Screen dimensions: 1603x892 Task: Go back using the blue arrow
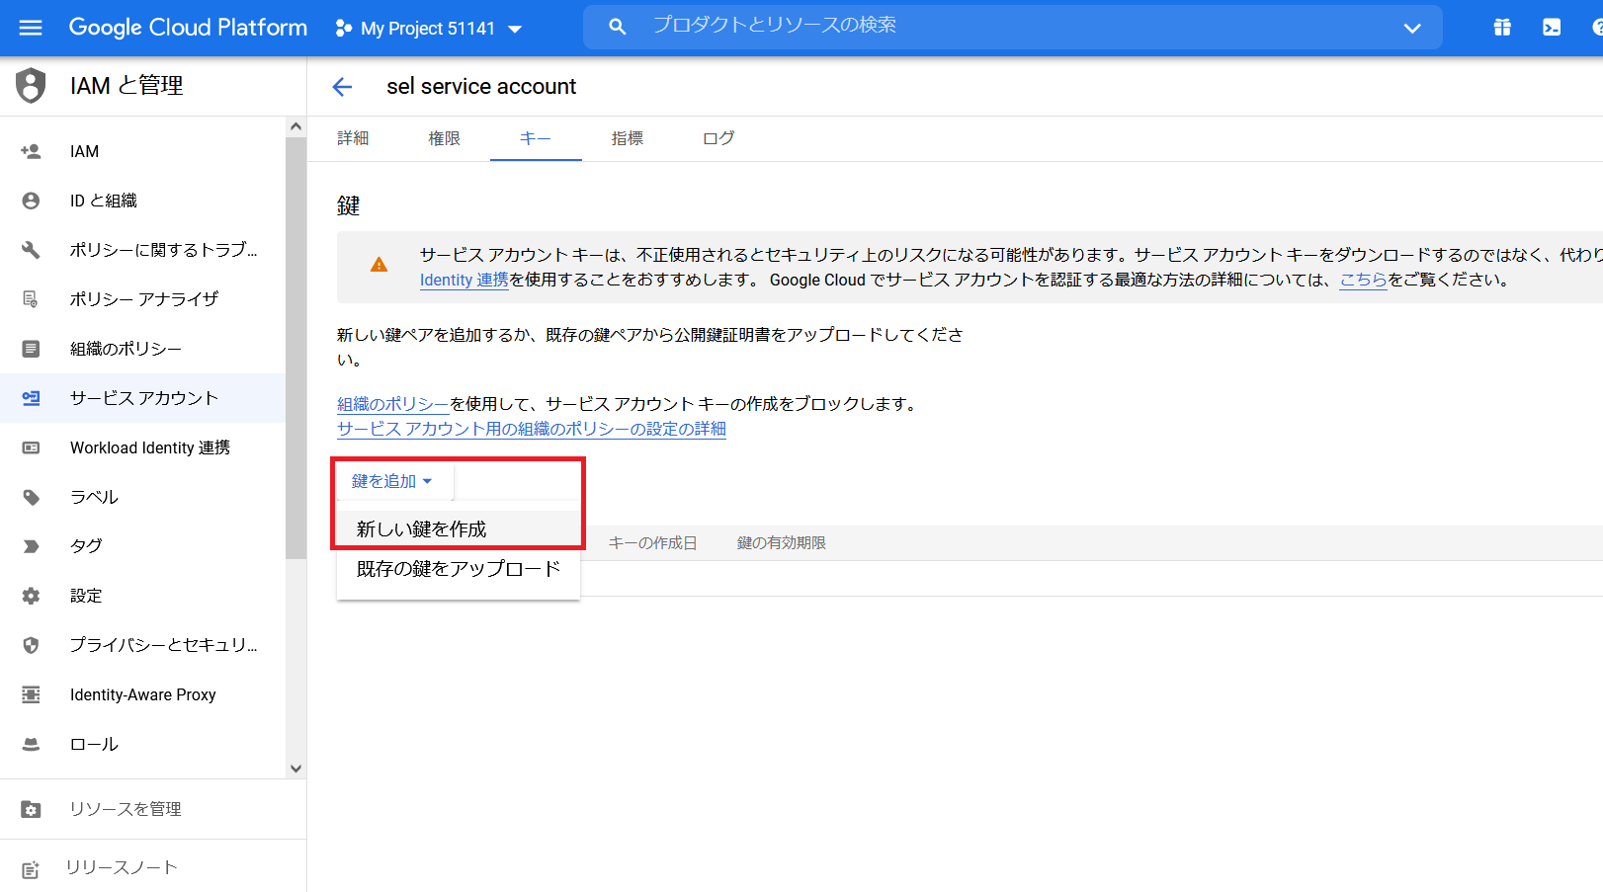342,87
